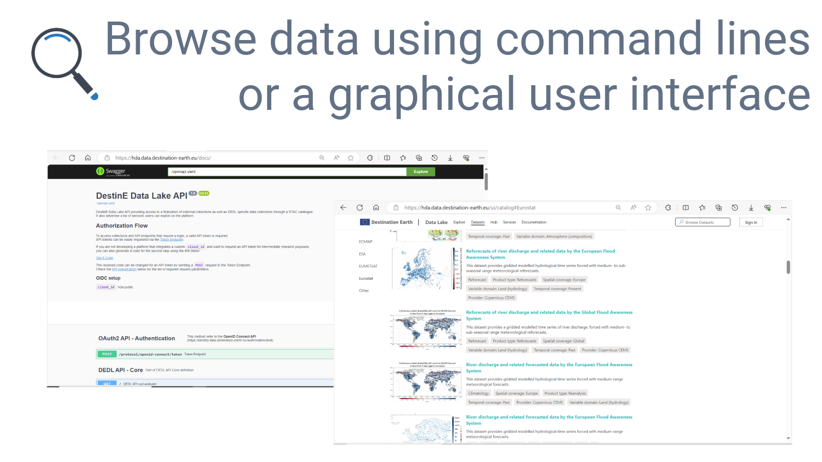This screenshot has width=822, height=462.
Task: Click the catalog address bar URL
Action: point(470,208)
